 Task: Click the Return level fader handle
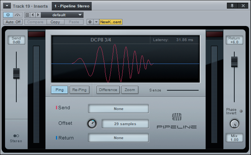click(x=234, y=62)
